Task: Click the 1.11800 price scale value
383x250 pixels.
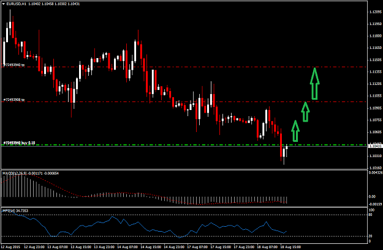Action: point(376,36)
